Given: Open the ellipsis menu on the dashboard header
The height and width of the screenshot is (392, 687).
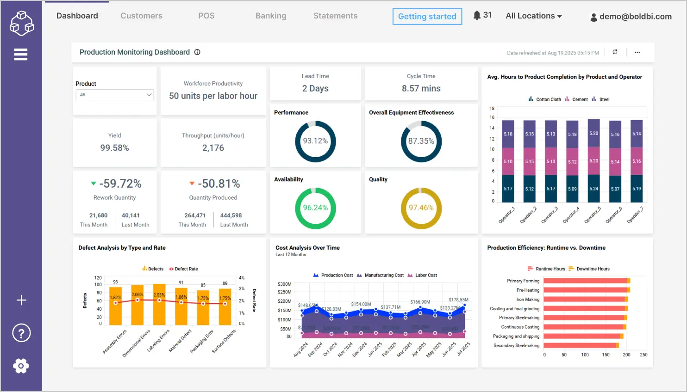Looking at the screenshot, I should coord(637,52).
